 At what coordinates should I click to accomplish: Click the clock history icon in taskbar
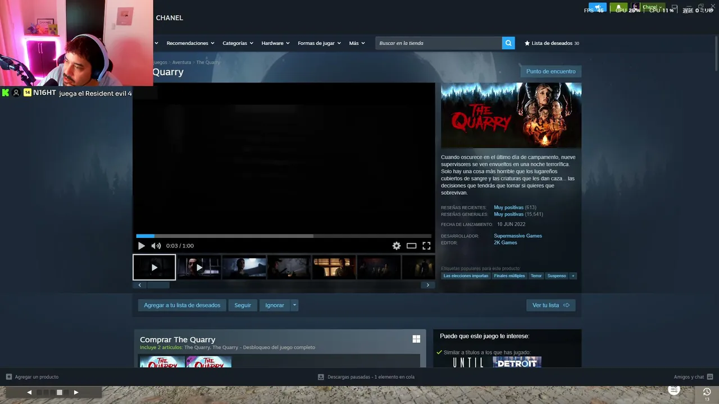coord(707,392)
